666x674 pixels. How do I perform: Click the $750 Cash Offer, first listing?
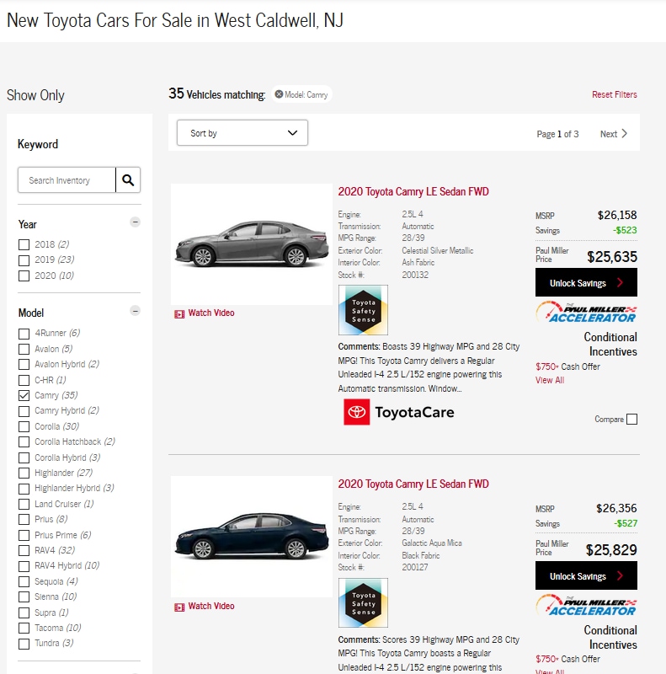click(567, 366)
